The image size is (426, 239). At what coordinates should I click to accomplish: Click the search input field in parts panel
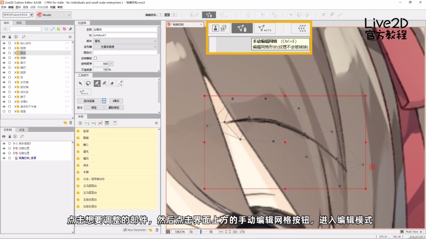pyautogui.click(x=25, y=29)
